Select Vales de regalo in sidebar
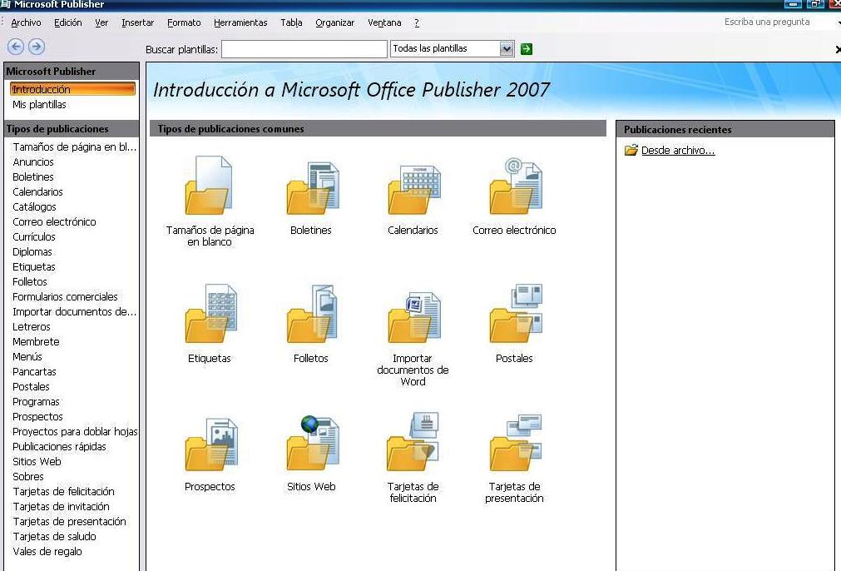This screenshot has height=571, width=841. pos(47,552)
